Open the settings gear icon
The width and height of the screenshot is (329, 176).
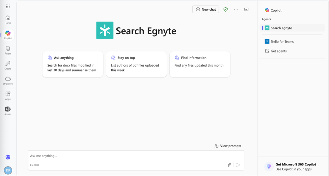[8, 157]
